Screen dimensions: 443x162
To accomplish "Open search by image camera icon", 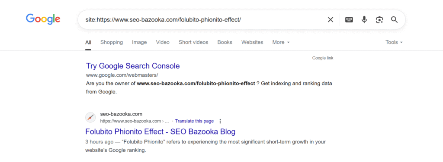I will [379, 20].
